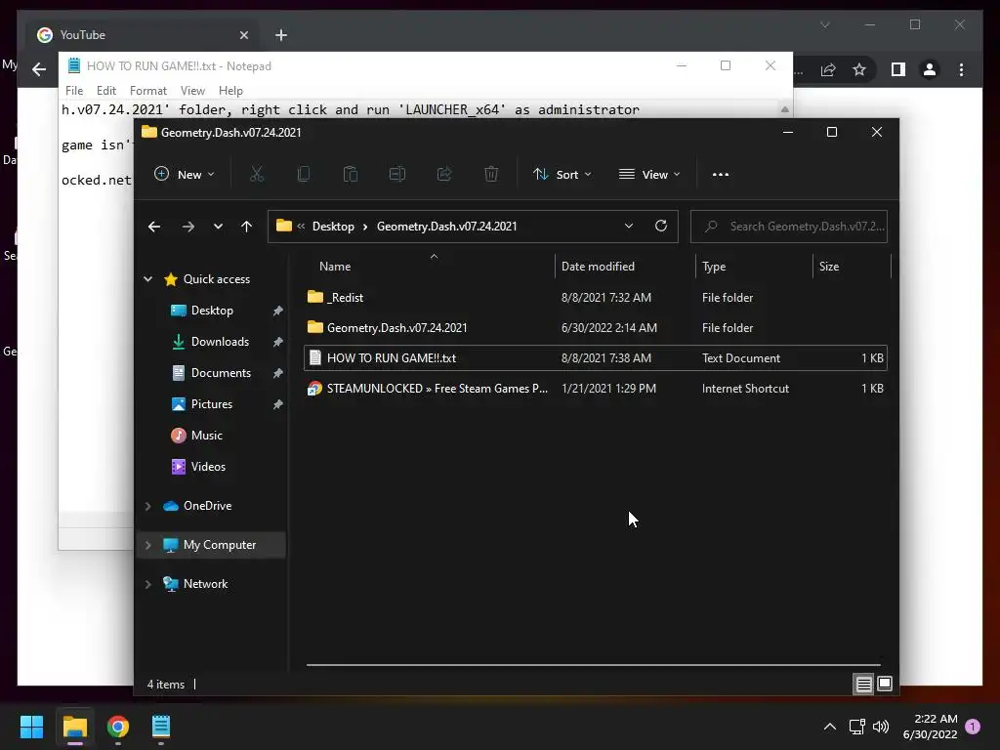Switch to large thumbnails view icon

pyautogui.click(x=885, y=684)
